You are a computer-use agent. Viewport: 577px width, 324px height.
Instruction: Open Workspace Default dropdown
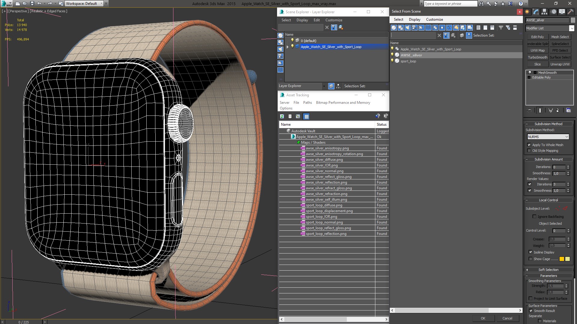coord(84,4)
